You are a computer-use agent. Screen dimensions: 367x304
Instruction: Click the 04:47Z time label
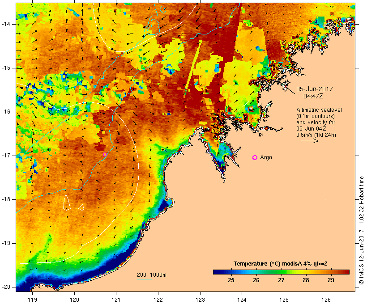pos(313,96)
